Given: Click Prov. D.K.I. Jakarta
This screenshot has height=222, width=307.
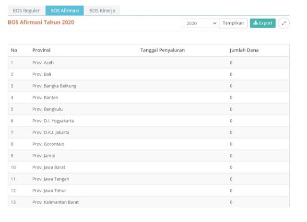Looking at the screenshot, I should (x=51, y=132).
